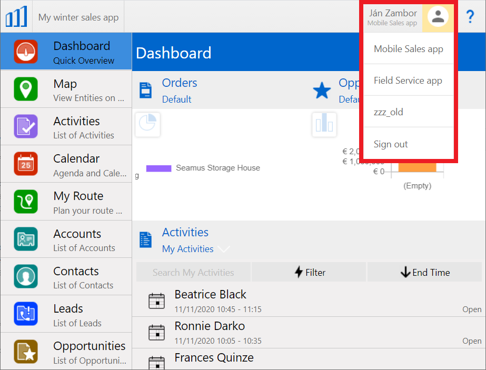Select the Activities checklist icon
The height and width of the screenshot is (370, 486).
pyautogui.click(x=25, y=127)
